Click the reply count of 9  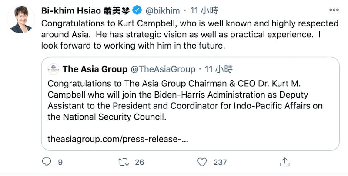pyautogui.click(x=60, y=162)
